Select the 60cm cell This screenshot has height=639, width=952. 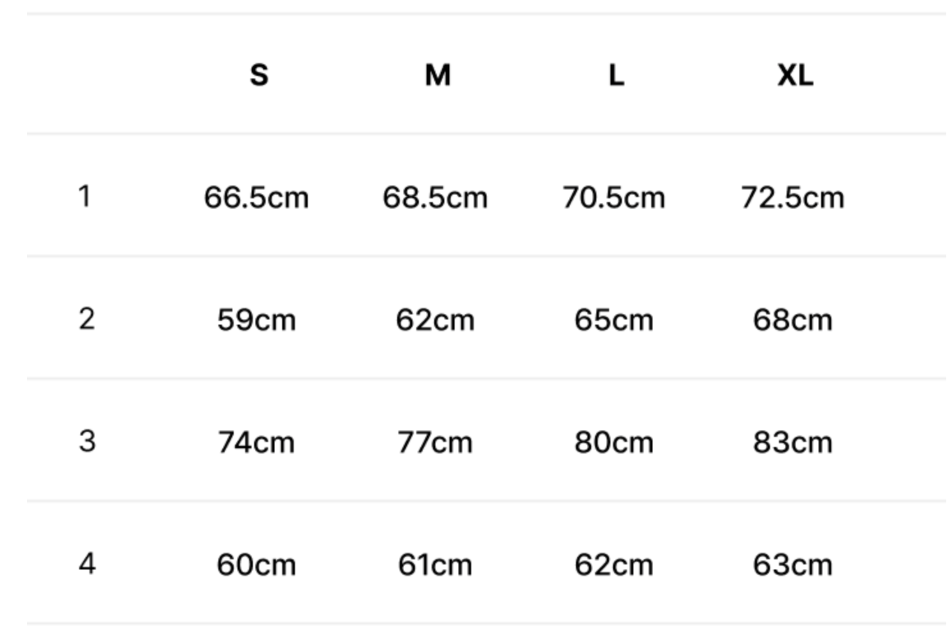coord(256,565)
